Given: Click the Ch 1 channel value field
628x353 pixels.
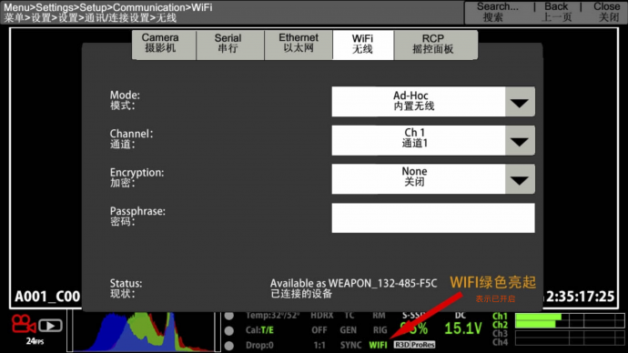Looking at the screenshot, I should click(419, 140).
